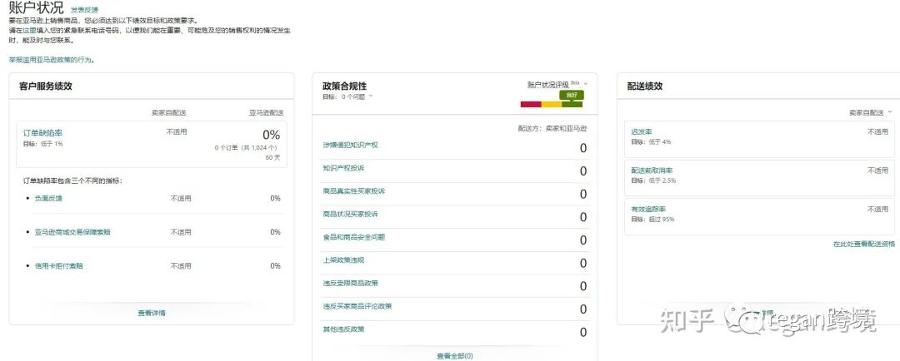Image resolution: width=900 pixels, height=361 pixels.
Task: Click 查看全部(0) under policy compliance
Action: [455, 356]
